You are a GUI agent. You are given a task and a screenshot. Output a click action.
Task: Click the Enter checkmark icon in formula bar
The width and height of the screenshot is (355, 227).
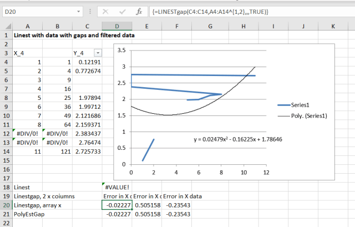point(123,11)
